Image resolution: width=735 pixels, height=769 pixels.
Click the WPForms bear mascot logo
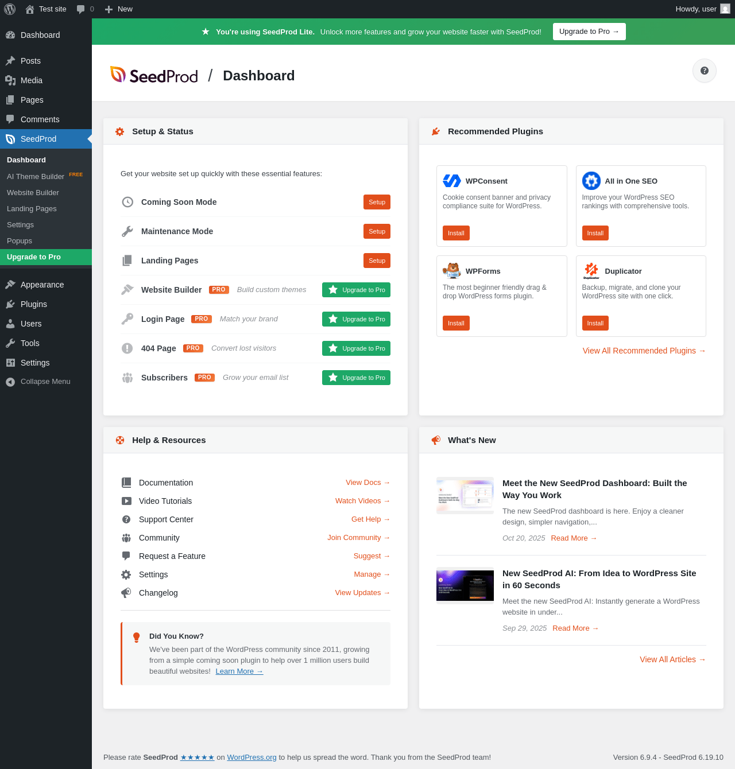452,270
